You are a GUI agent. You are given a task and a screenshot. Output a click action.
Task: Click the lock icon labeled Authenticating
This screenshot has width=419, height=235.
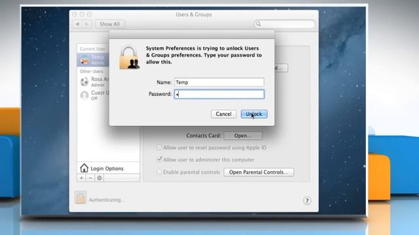pyautogui.click(x=81, y=198)
